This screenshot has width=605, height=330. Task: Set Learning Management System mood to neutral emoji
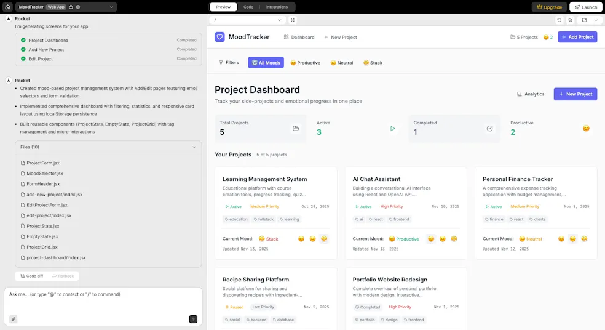click(x=312, y=239)
